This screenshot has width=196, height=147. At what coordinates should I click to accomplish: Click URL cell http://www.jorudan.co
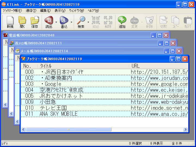159,78
